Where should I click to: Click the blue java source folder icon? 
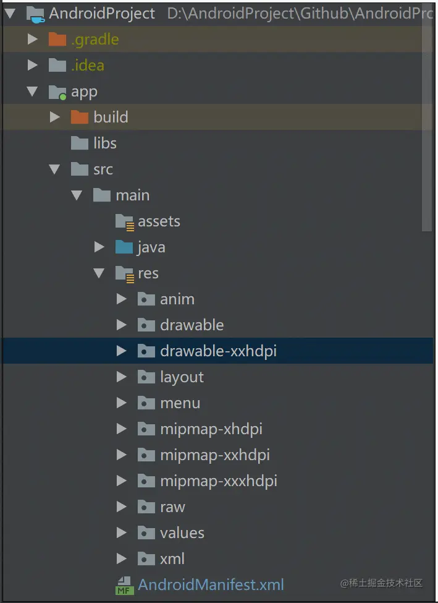(x=124, y=247)
